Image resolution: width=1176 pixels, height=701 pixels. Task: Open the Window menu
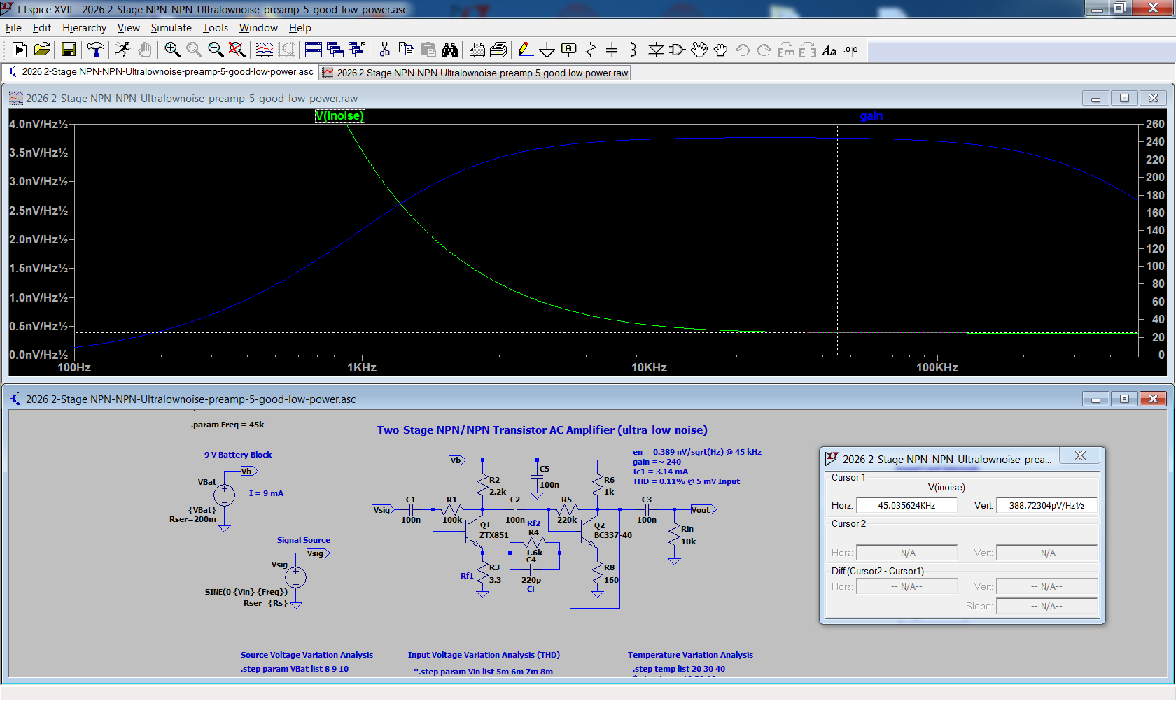click(258, 28)
